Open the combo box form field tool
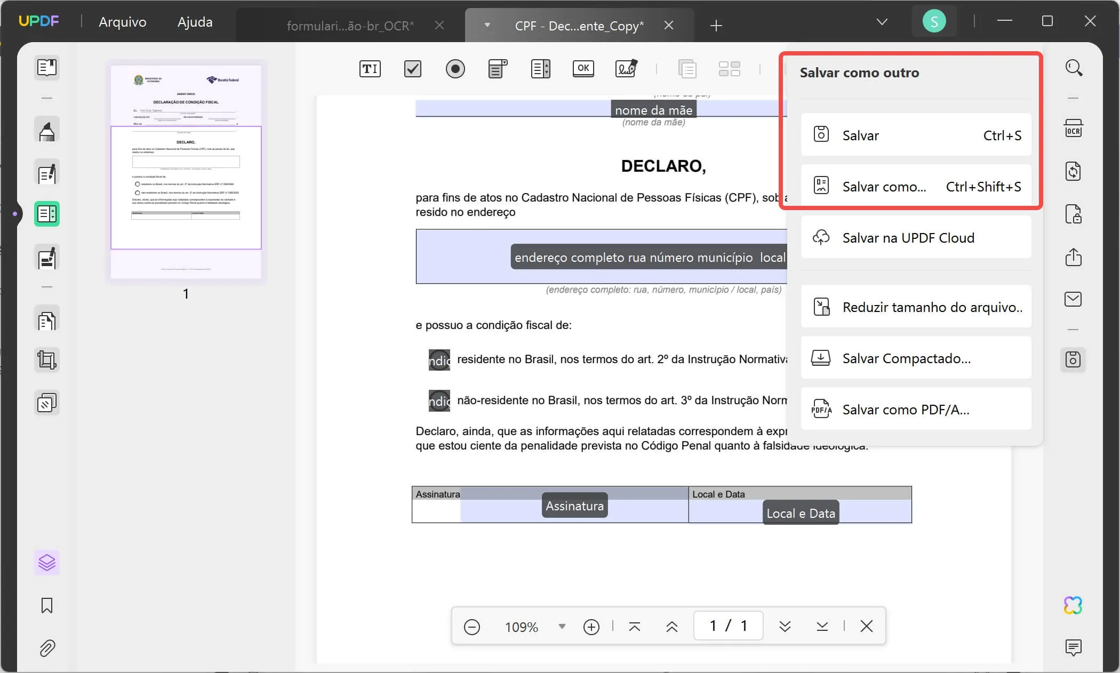This screenshot has width=1120, height=673. click(497, 68)
